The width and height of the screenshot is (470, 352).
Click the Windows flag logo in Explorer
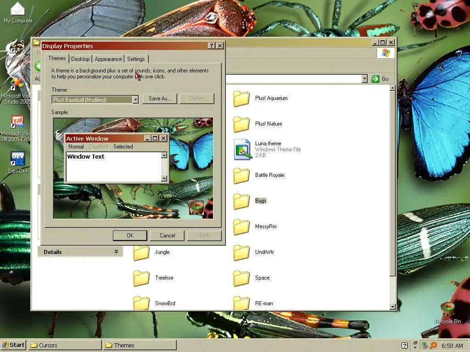click(386, 53)
